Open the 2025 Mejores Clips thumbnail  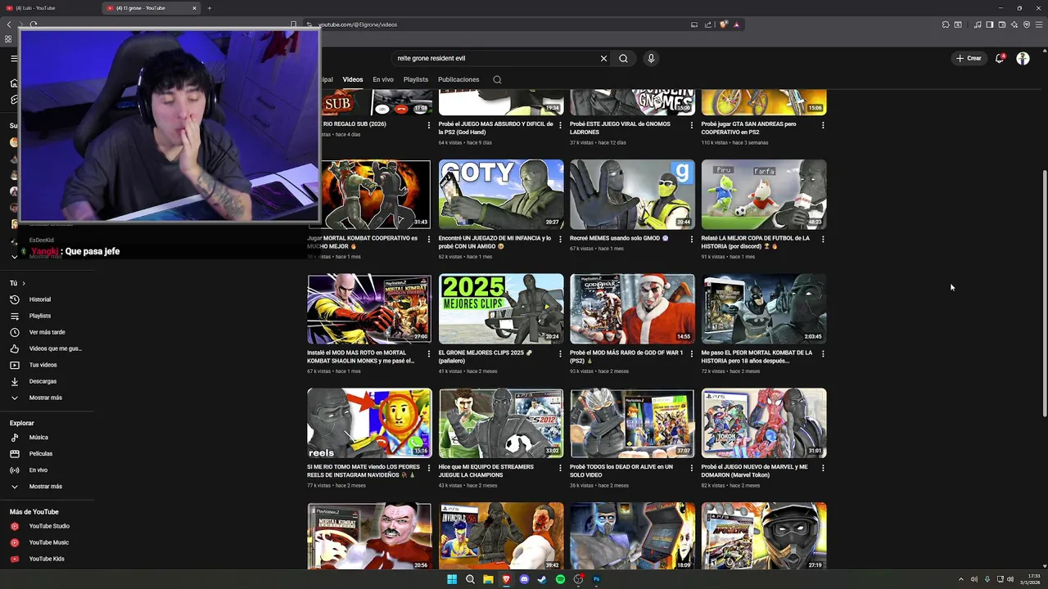click(x=501, y=308)
